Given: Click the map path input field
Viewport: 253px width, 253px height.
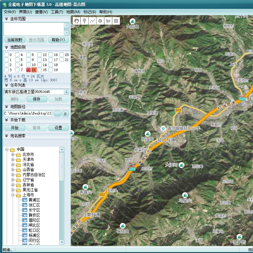Looking at the screenshot, I should [x=28, y=114].
